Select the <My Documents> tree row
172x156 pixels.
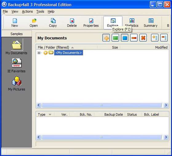point(69,53)
